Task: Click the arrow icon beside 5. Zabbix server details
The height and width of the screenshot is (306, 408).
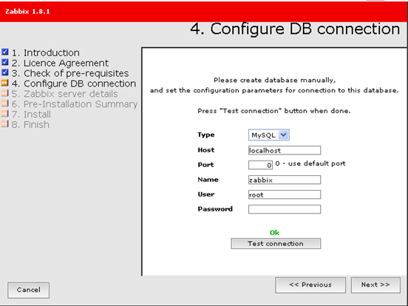Action: tap(5, 93)
